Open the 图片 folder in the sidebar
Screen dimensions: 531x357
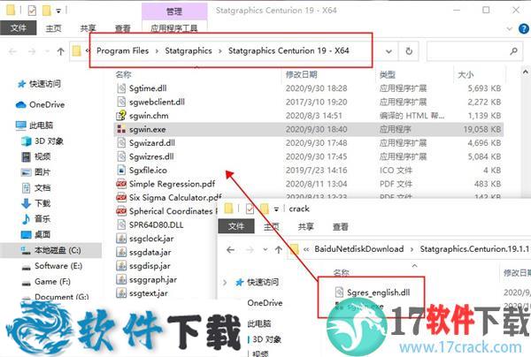[42, 171]
